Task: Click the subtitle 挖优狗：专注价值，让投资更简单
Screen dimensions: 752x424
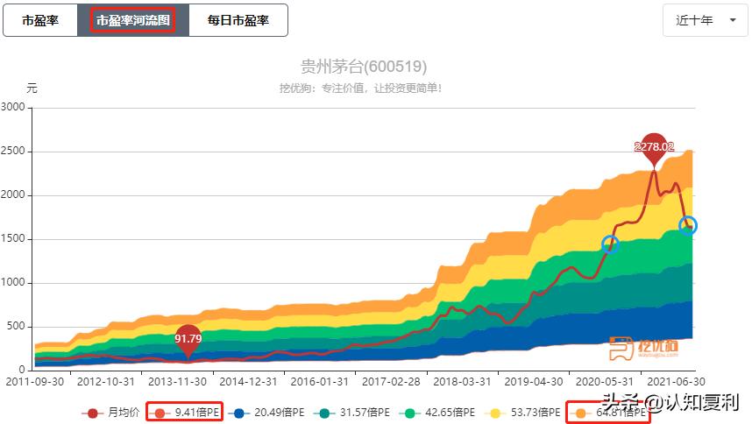Action: pos(360,88)
